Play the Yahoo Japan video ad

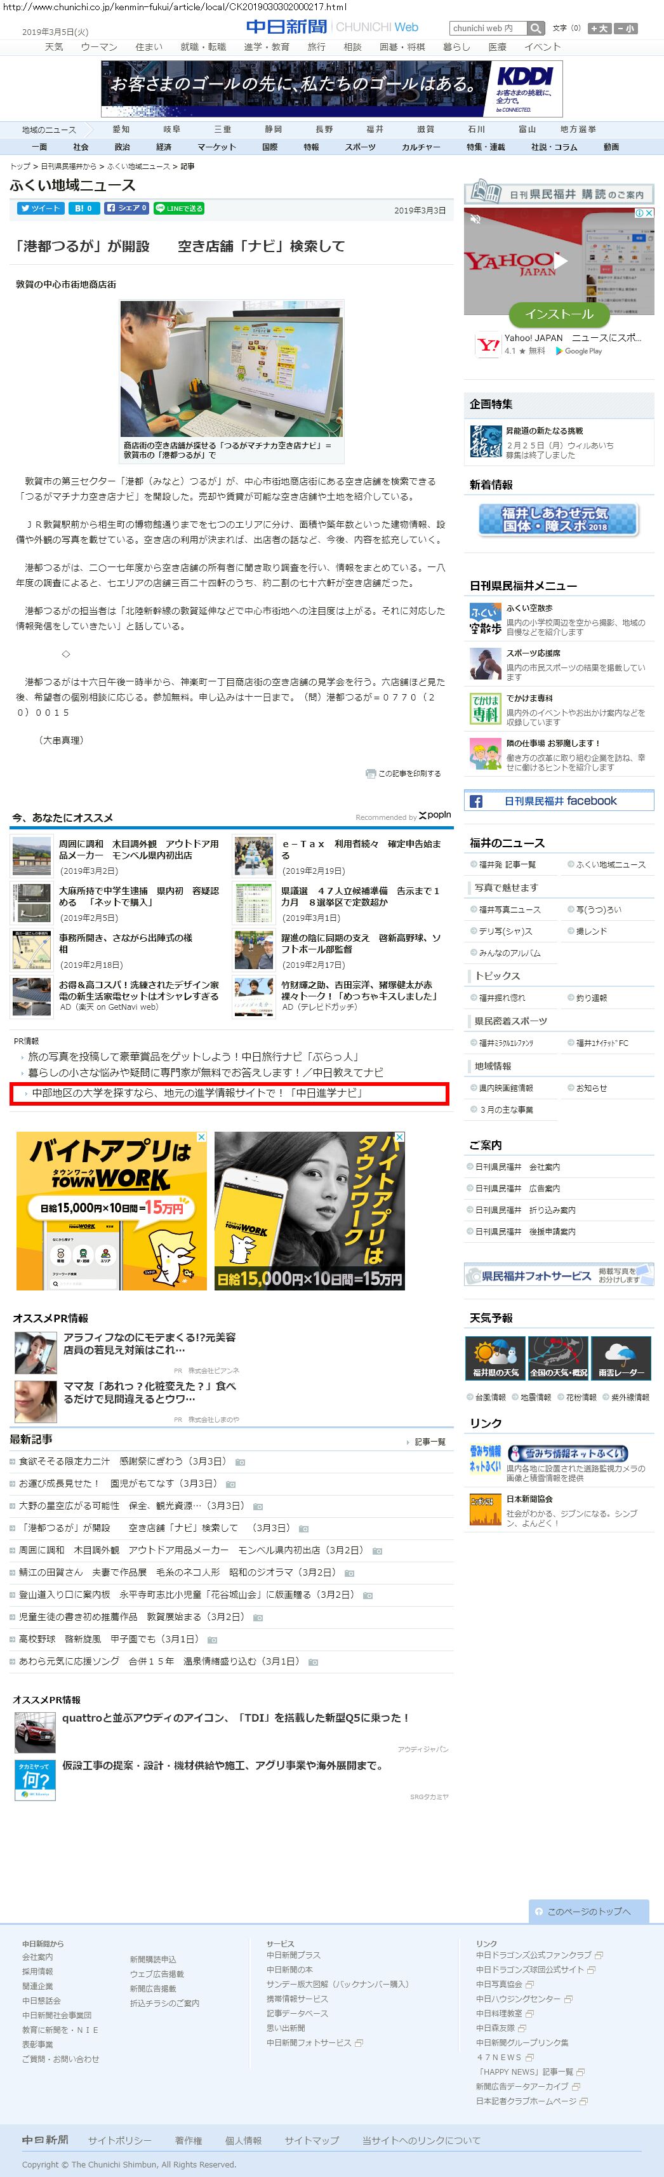coord(559,260)
